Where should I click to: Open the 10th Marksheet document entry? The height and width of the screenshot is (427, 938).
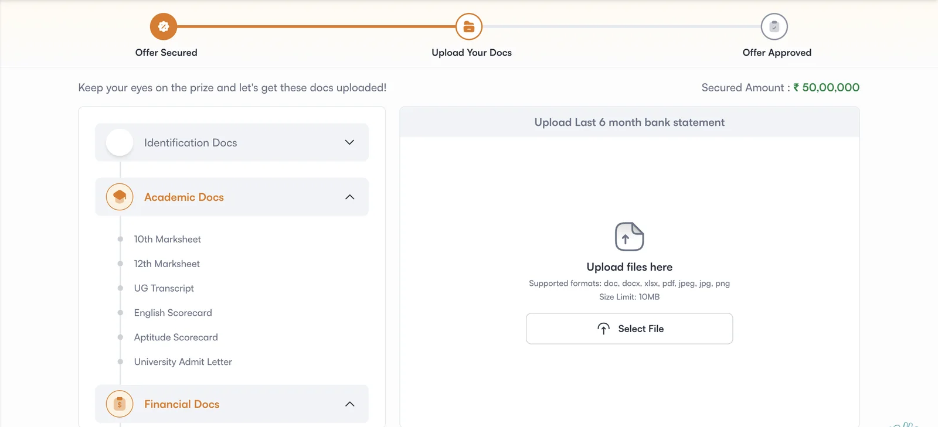point(167,239)
